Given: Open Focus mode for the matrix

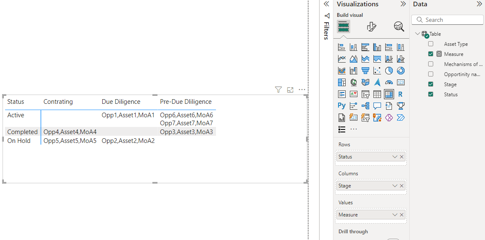Looking at the screenshot, I should tap(290, 90).
